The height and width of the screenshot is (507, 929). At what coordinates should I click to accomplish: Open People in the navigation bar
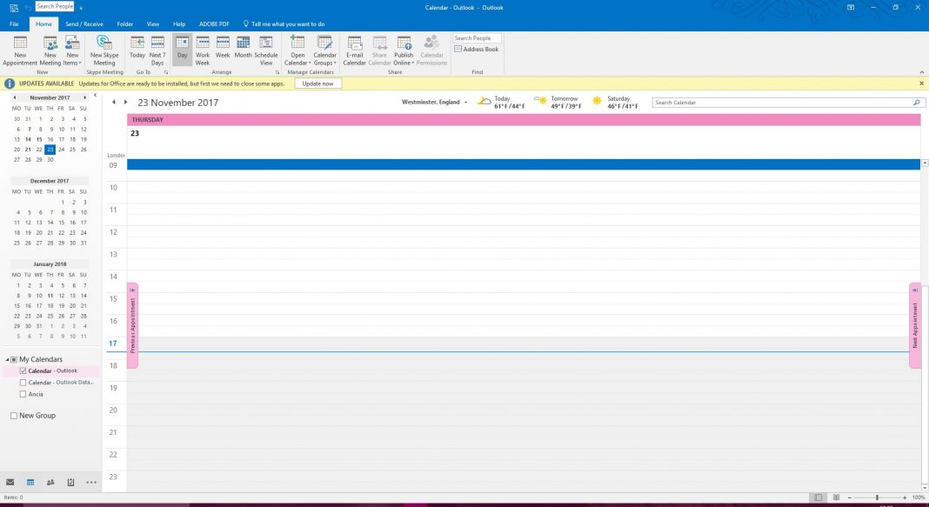(50, 482)
